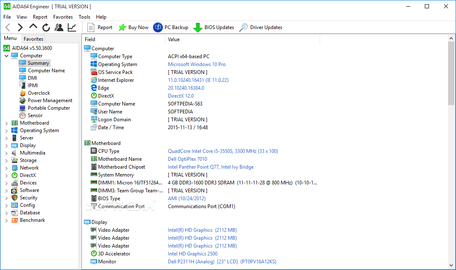Select Computer Name in left tree
This screenshot has width=456, height=270.
coord(46,71)
